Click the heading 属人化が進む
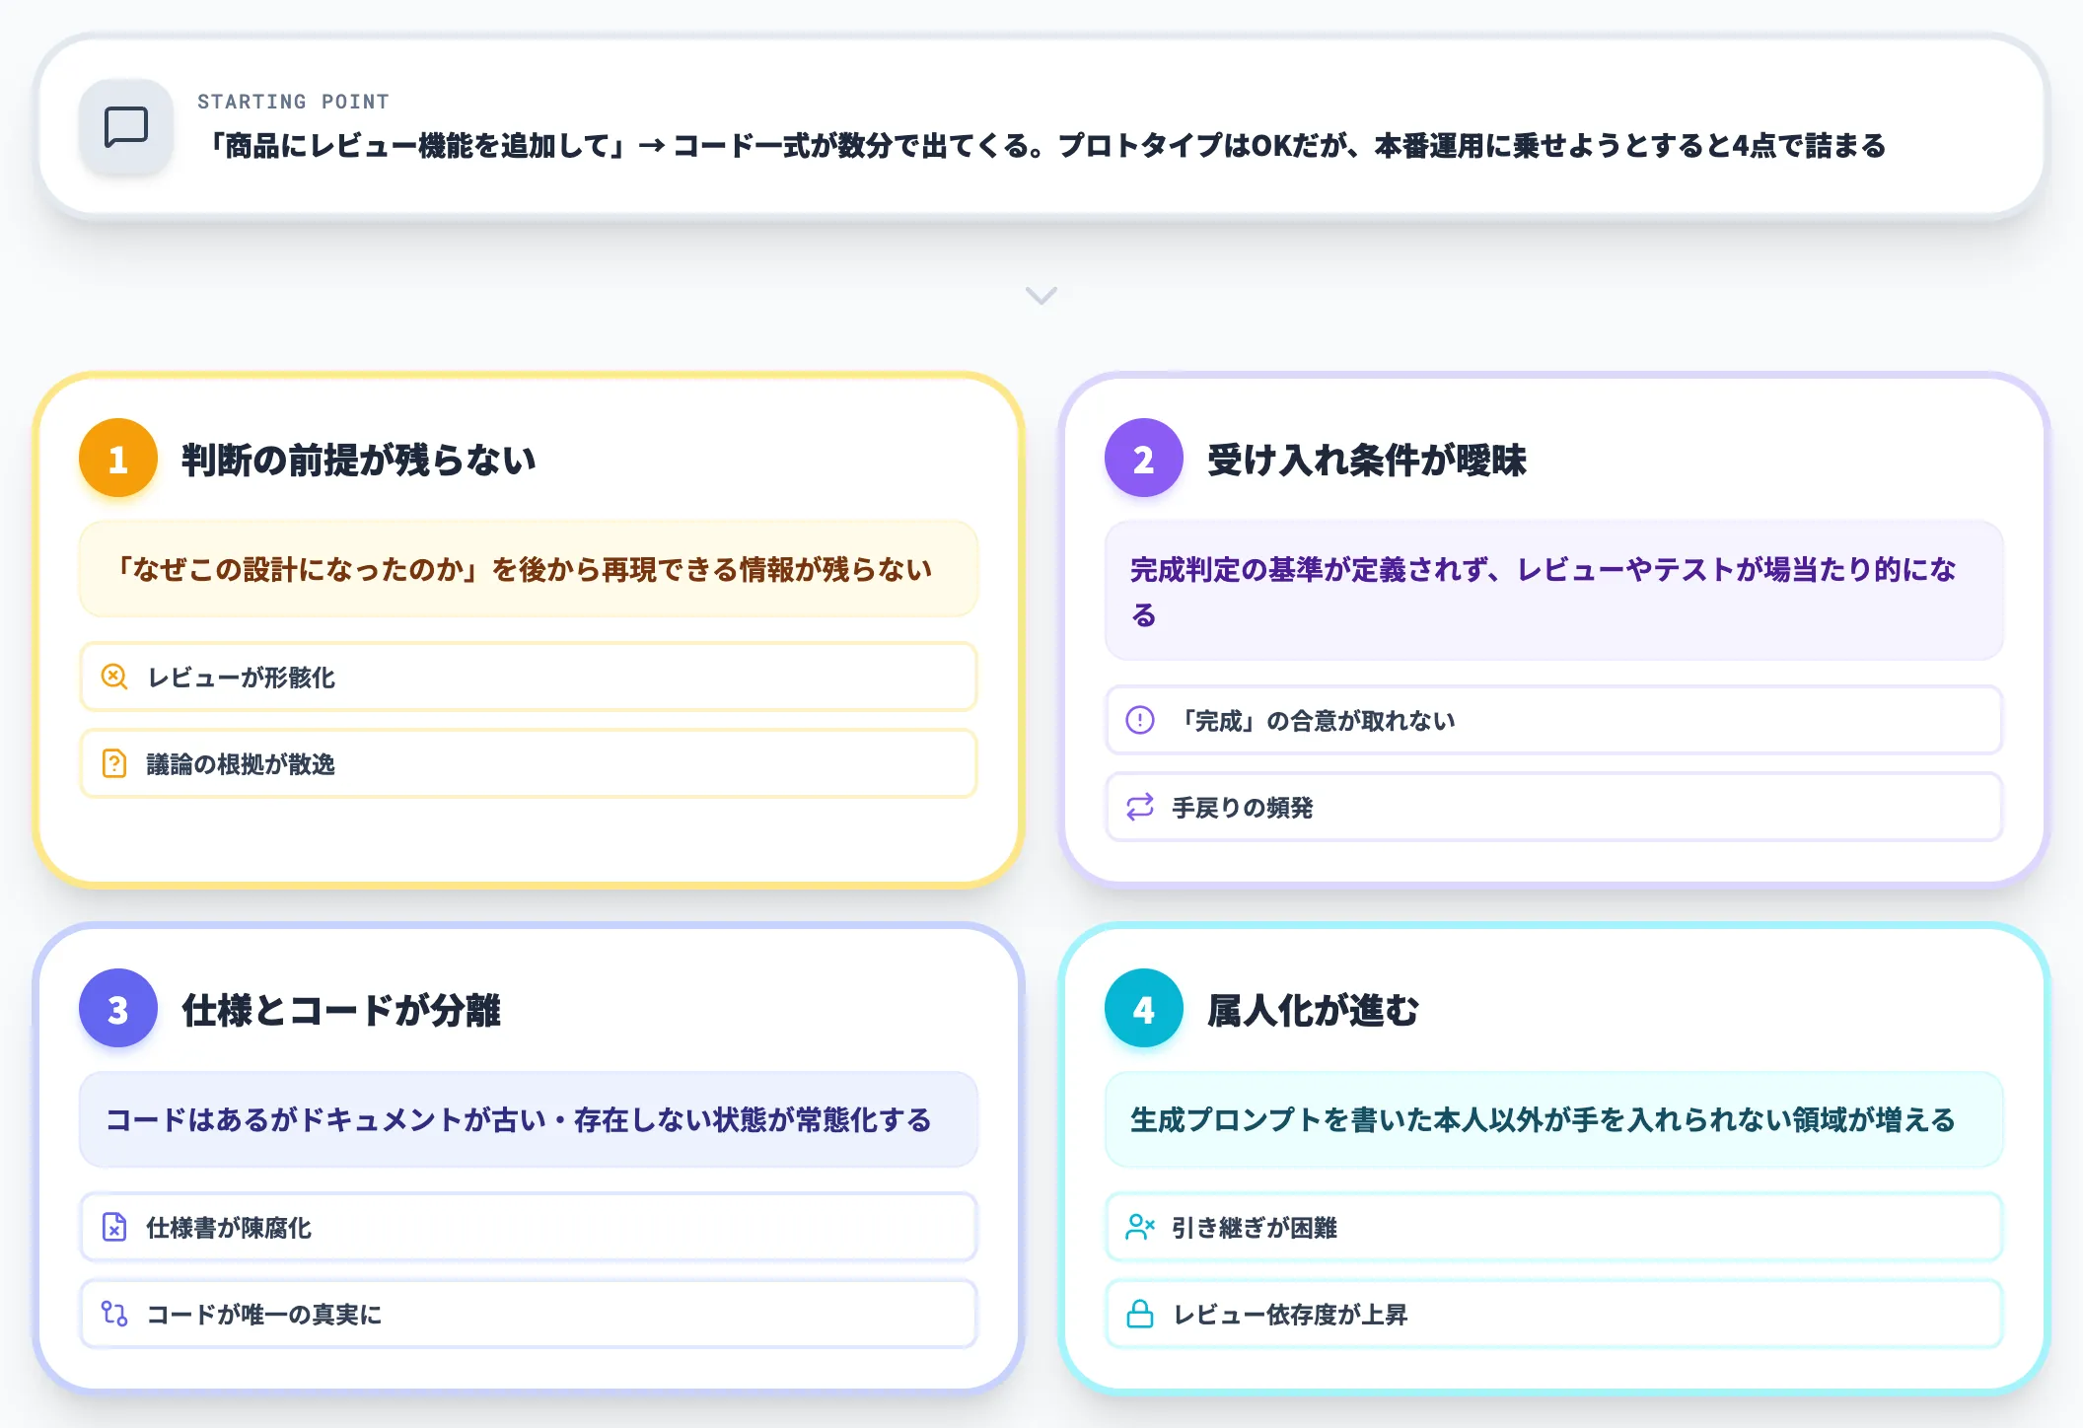The image size is (2083, 1428). 1314,1010
